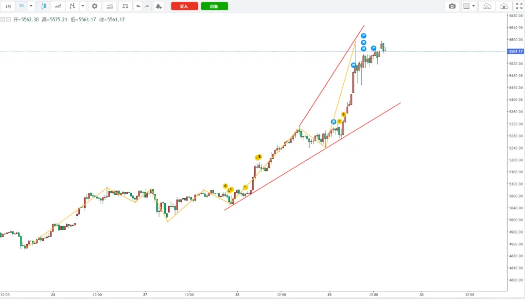This screenshot has height=299, width=525.
Task: Click the 4800.00 price axis label
Action: [x=516, y=280]
